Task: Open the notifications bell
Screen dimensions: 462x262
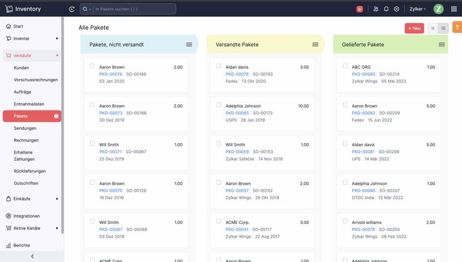Action: click(386, 9)
